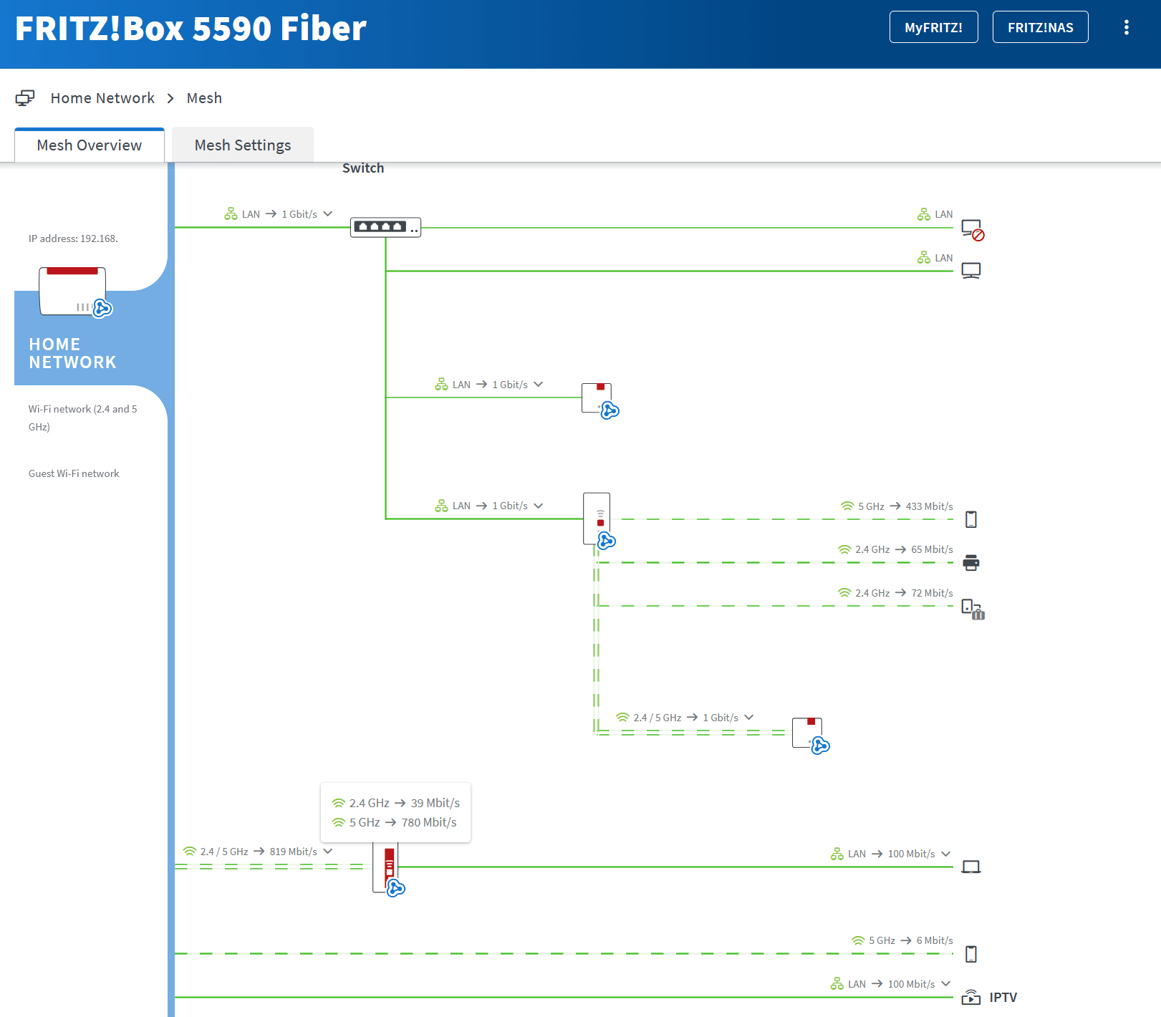Open the three-dot options menu
The width and height of the screenshot is (1161, 1017).
tap(1127, 27)
